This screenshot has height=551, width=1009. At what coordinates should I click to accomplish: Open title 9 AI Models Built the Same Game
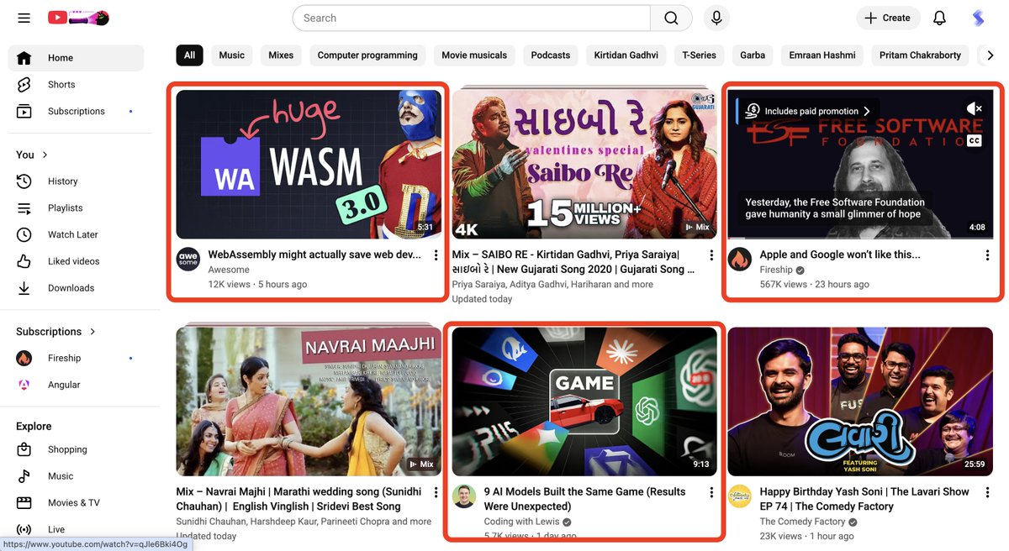(x=584, y=499)
